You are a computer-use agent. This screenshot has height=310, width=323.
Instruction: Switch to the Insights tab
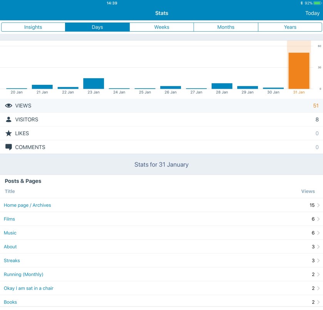point(33,27)
